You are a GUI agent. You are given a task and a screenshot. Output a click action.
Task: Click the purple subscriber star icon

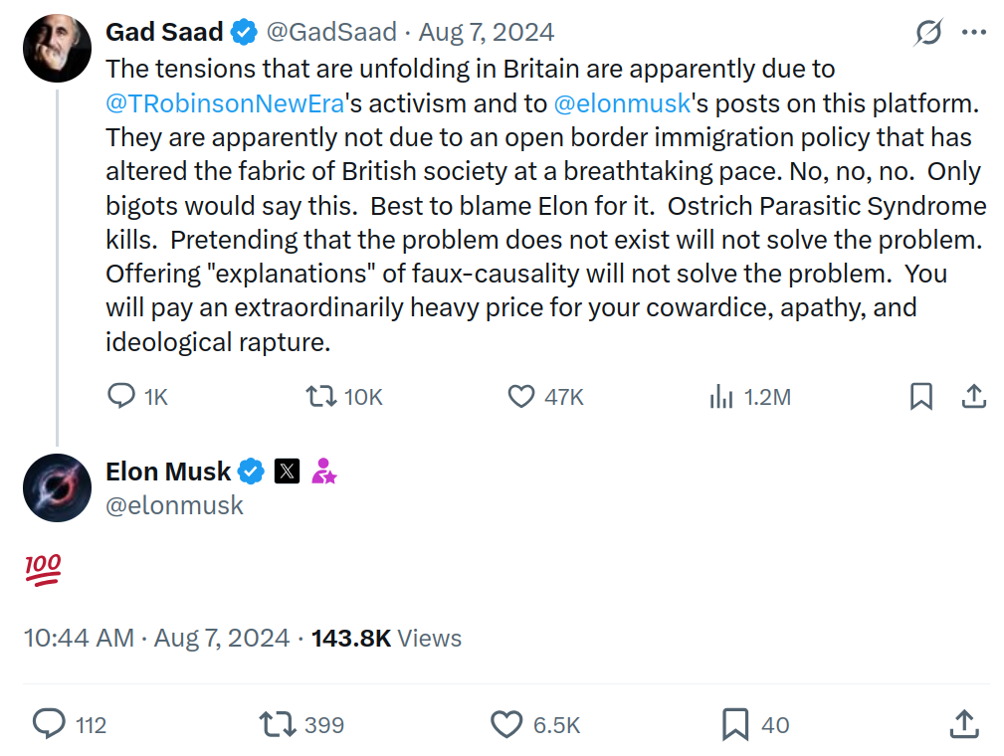click(x=324, y=472)
